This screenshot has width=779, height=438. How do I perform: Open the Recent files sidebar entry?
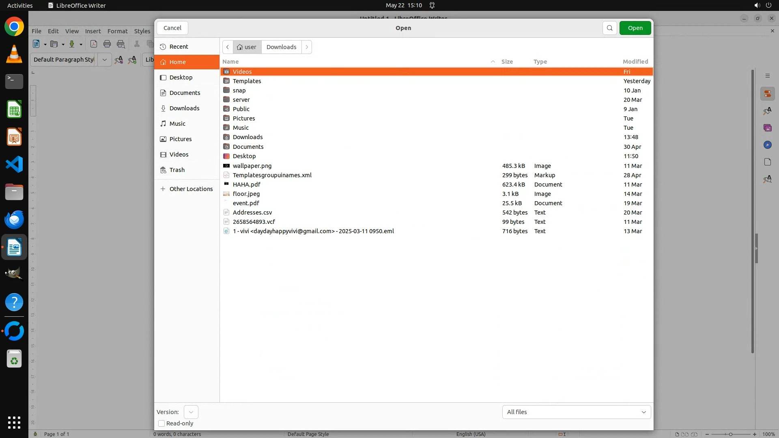(x=179, y=47)
